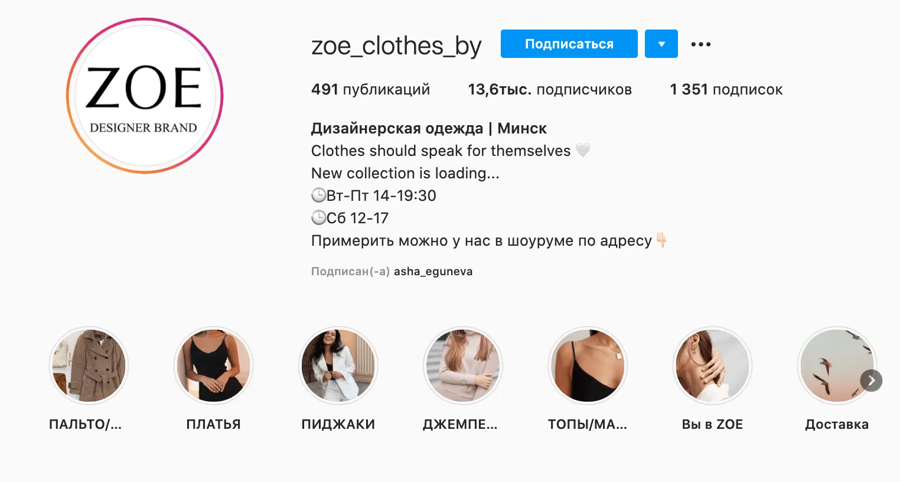Click the 491 публикаций count
Image resolution: width=900 pixels, height=482 pixels.
370,90
